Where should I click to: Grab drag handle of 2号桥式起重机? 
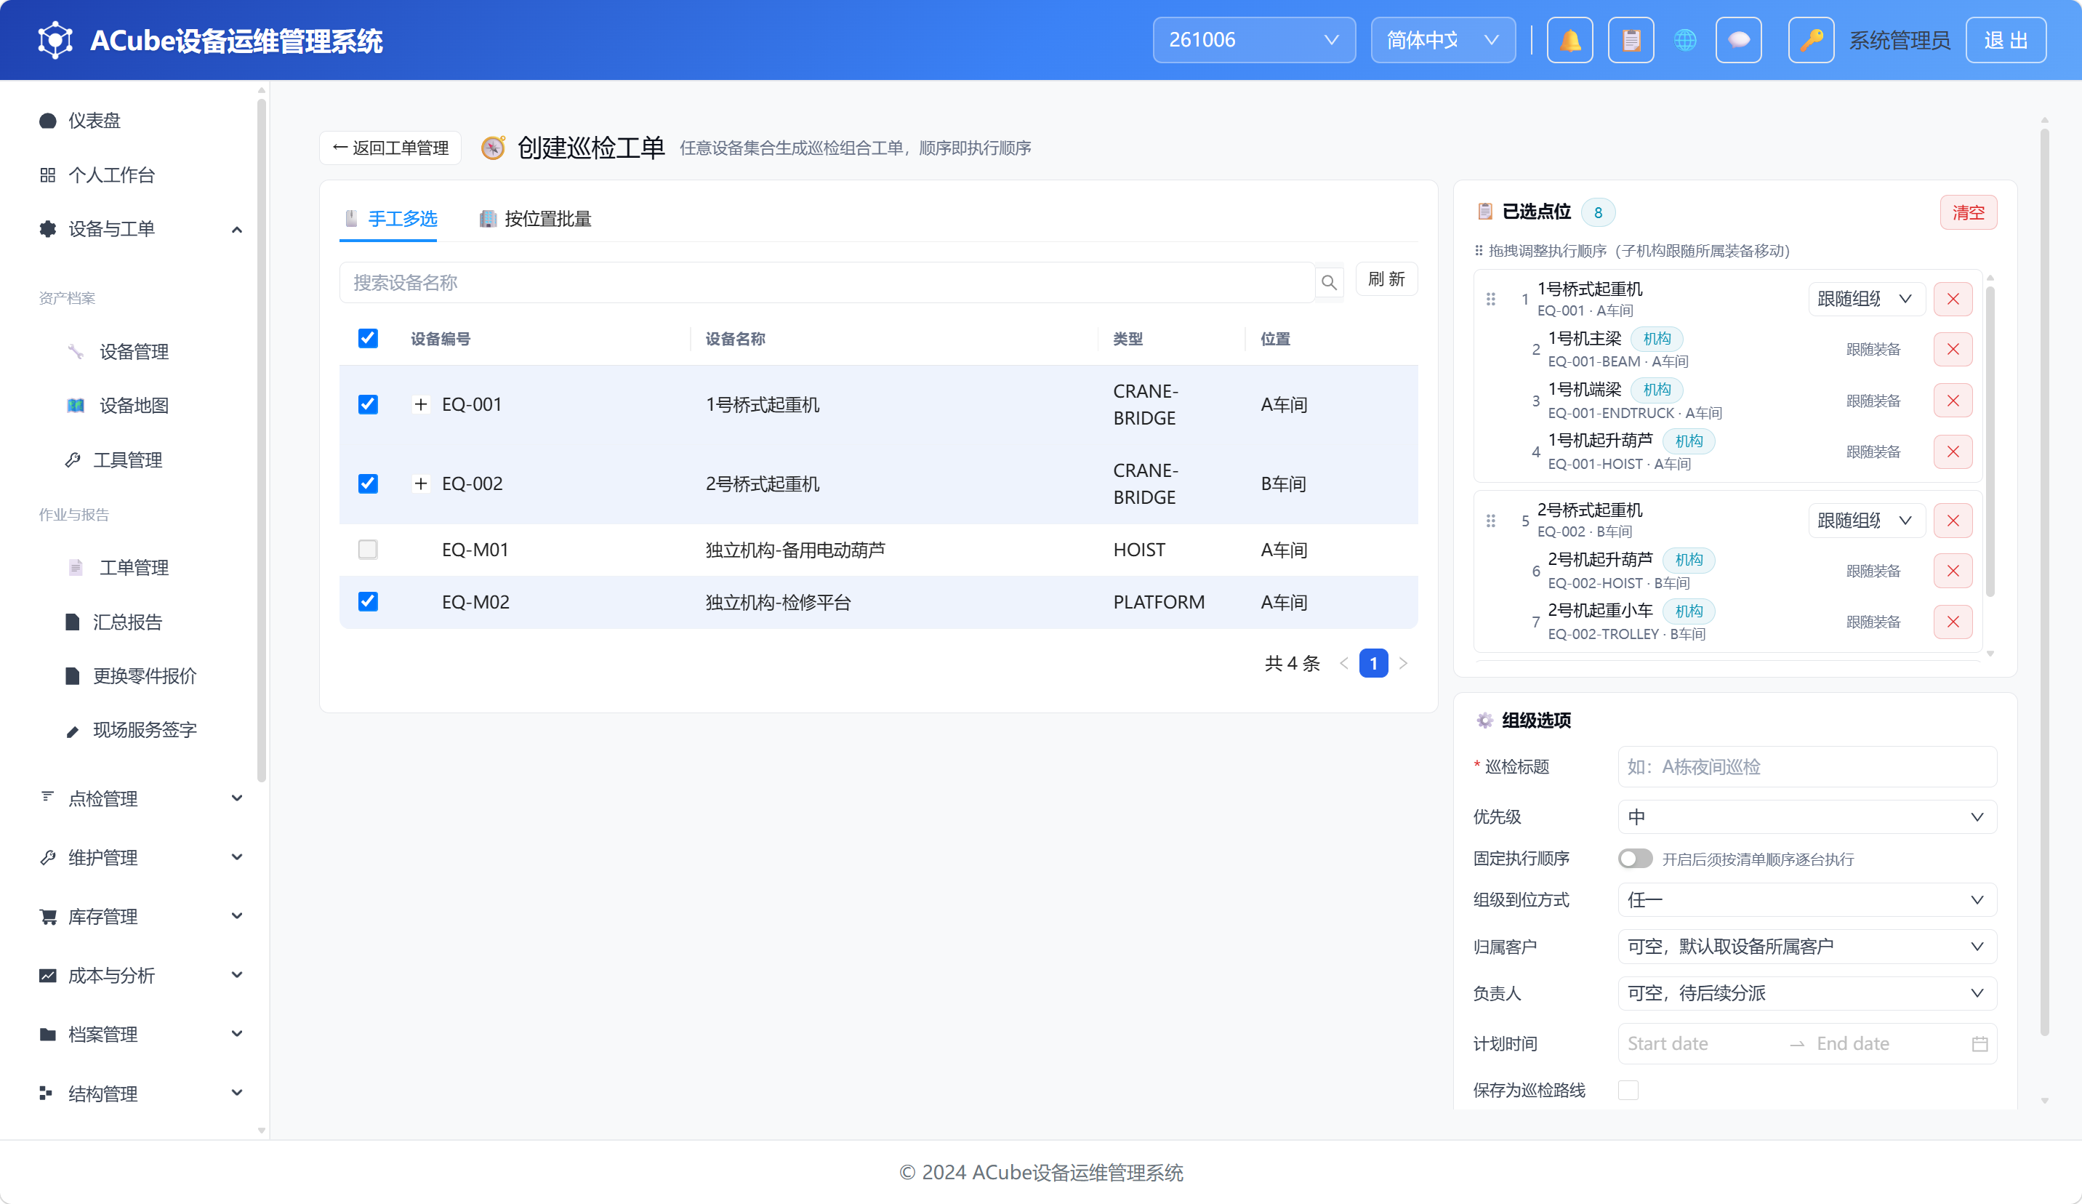1490,521
